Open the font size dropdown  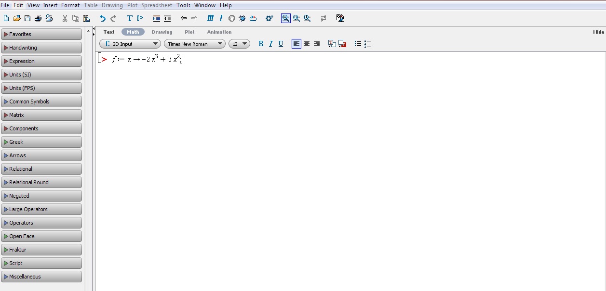pos(239,43)
